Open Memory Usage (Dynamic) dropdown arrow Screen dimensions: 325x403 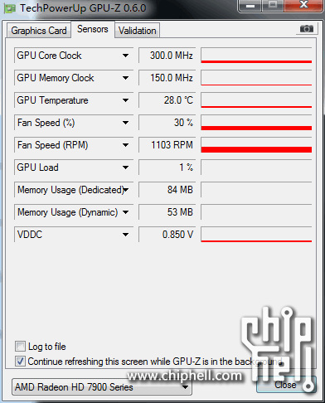[x=125, y=212]
